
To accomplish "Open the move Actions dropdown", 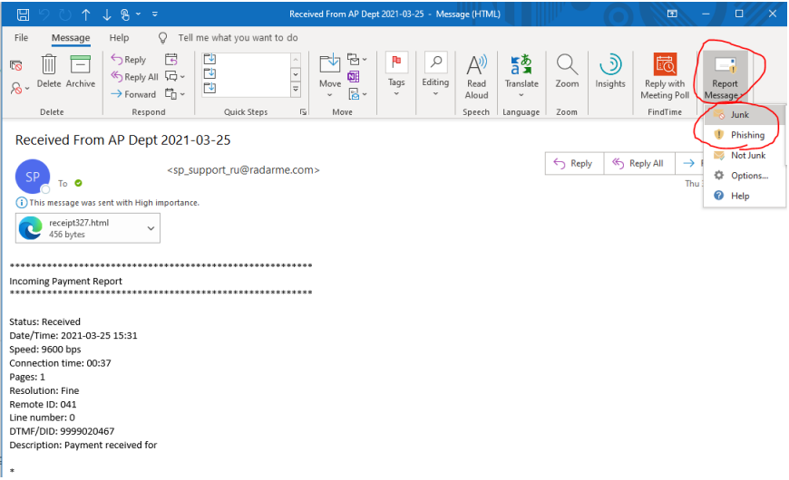I will point(356,94).
